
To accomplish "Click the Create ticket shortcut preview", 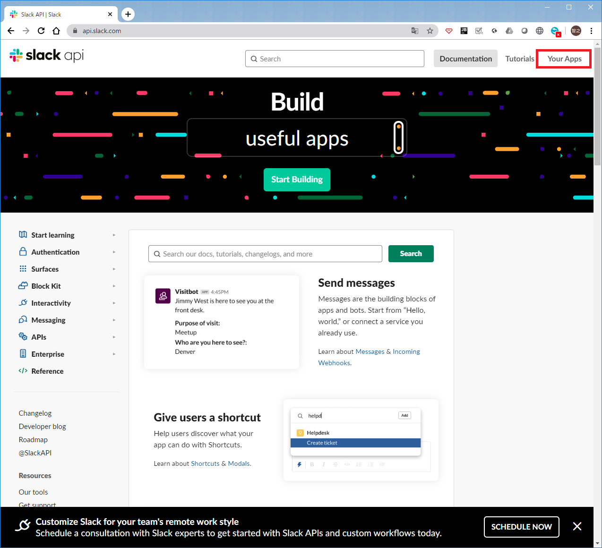I will [x=355, y=443].
